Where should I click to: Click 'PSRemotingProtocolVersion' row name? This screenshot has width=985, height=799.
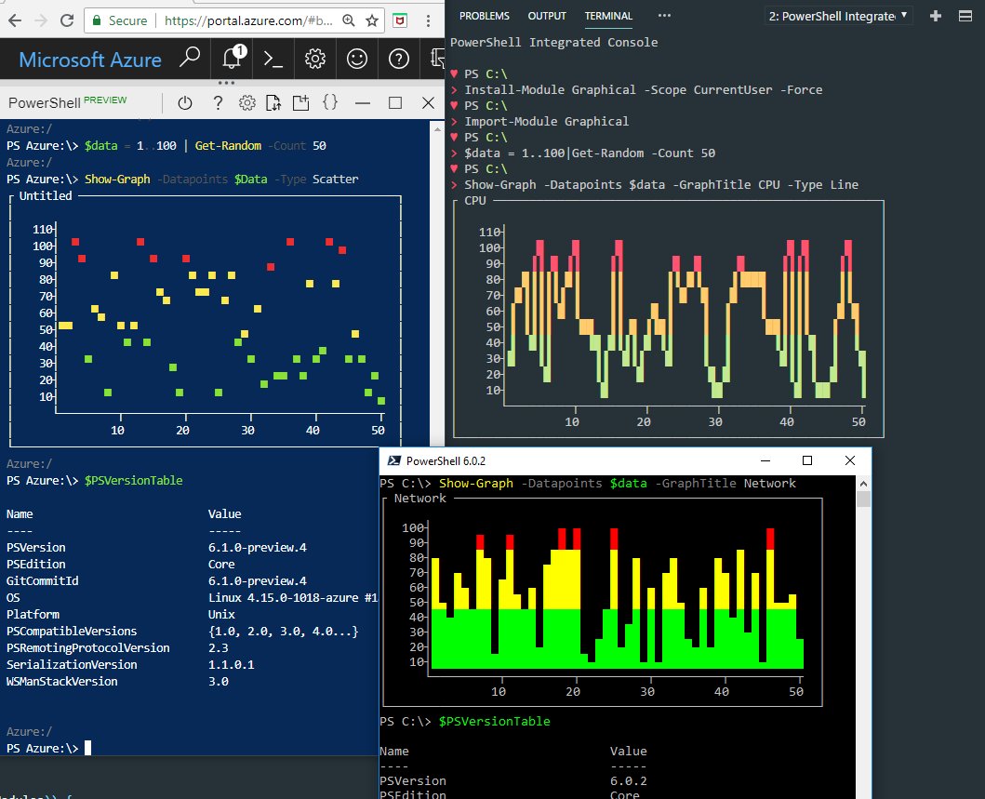point(87,647)
